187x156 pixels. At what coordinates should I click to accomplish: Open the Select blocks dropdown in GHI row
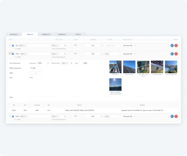(112, 46)
